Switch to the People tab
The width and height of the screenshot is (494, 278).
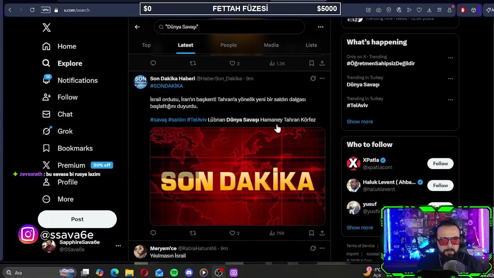click(228, 45)
